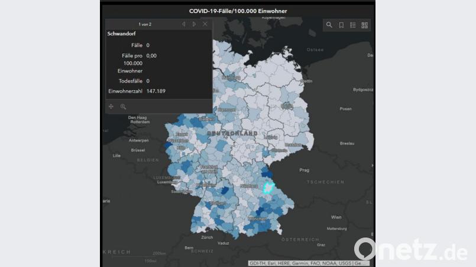Click the Berlin label on the map

287,106
